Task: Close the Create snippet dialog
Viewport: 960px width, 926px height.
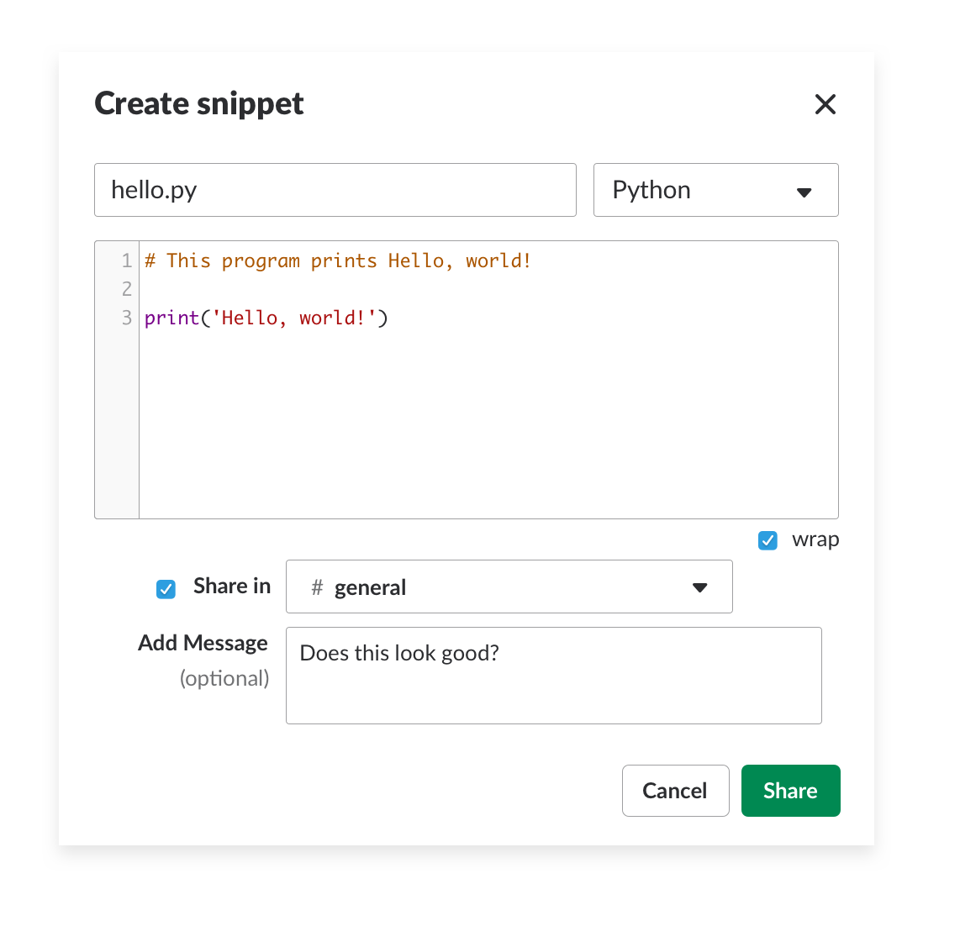Action: point(825,104)
